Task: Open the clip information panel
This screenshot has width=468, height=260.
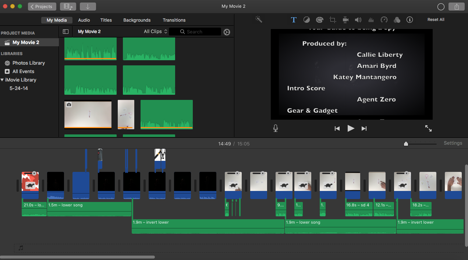Action: point(409,19)
